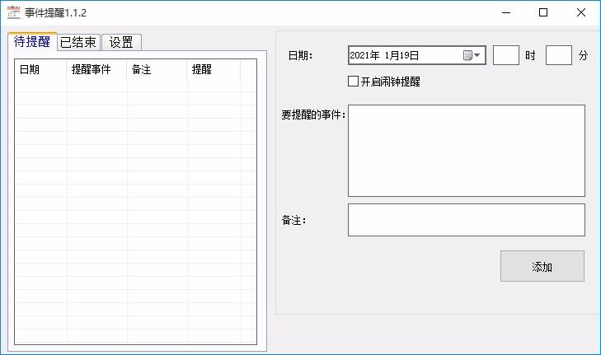Click the 提醒事件 column header

tap(96, 69)
